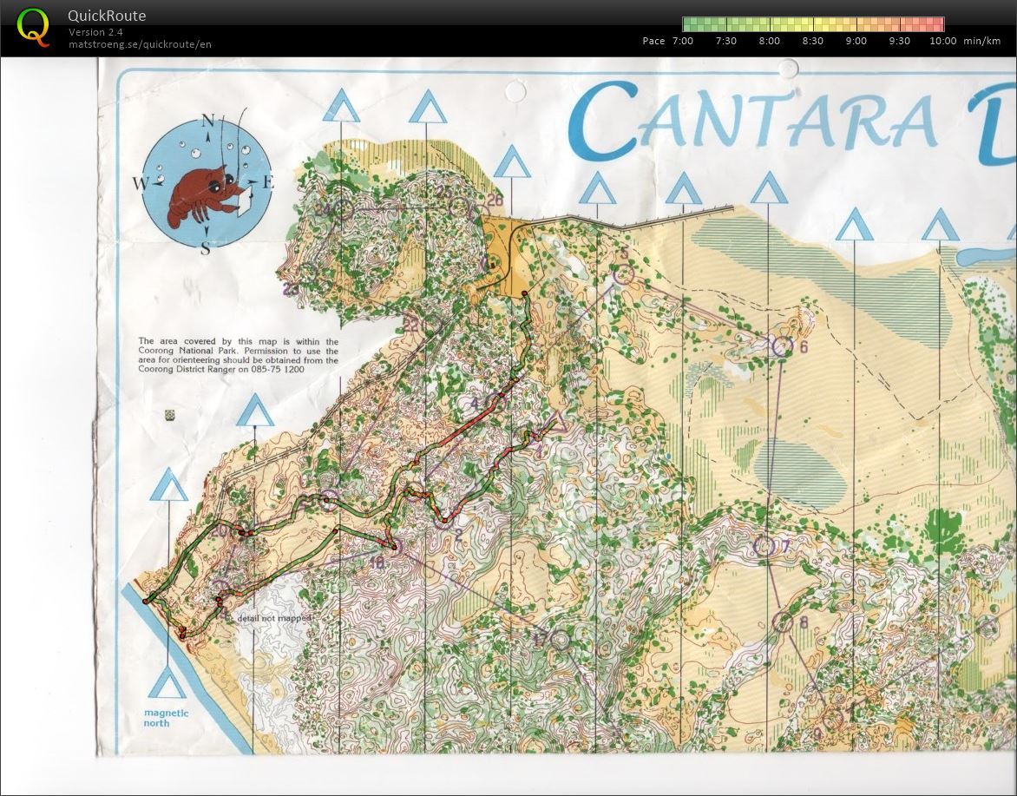Click the yellow middle of pace legend
Screen dimensions: 1017x796
pos(813,24)
